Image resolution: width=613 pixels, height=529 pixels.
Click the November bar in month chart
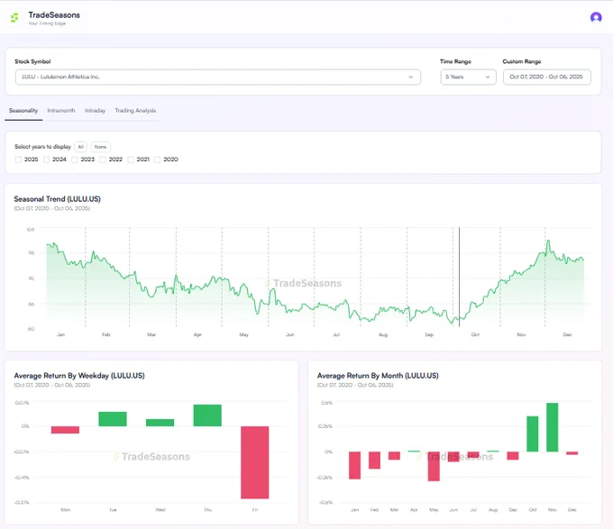coord(552,427)
